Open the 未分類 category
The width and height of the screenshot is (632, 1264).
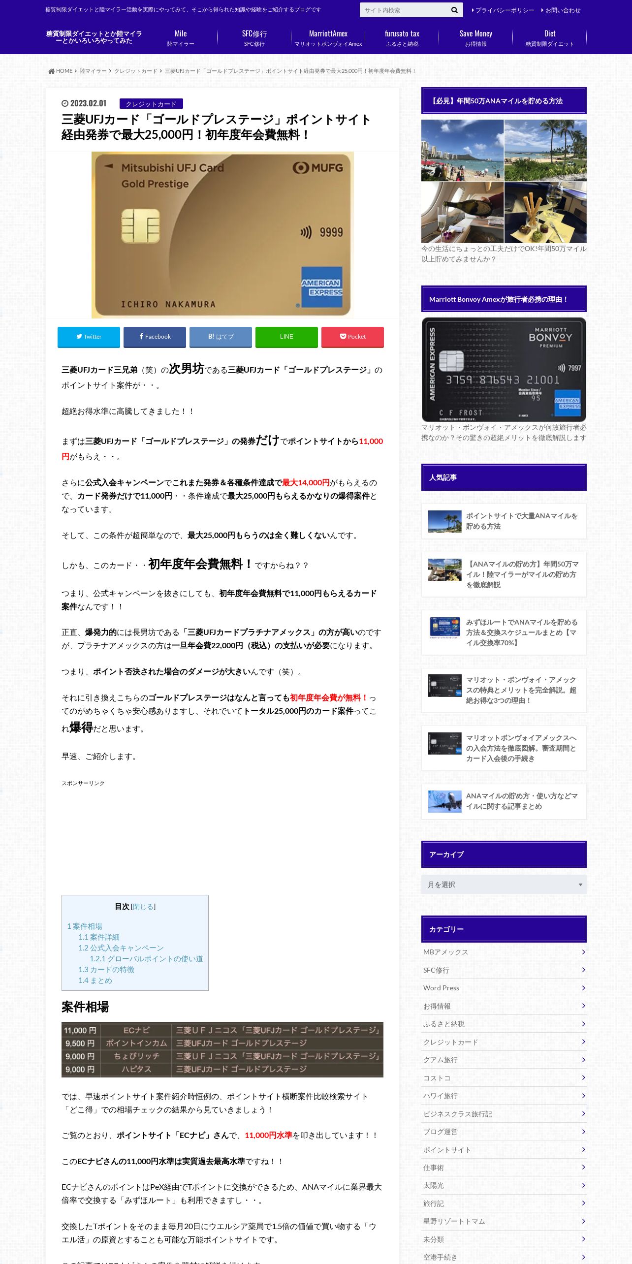(x=504, y=1239)
